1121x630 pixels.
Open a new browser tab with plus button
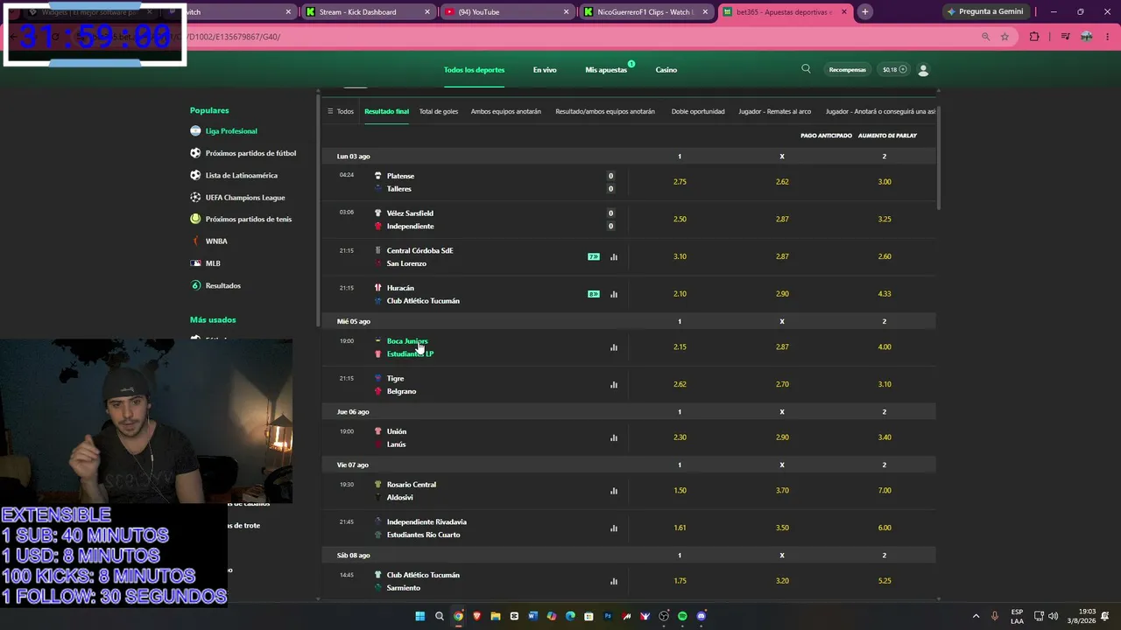coord(864,12)
